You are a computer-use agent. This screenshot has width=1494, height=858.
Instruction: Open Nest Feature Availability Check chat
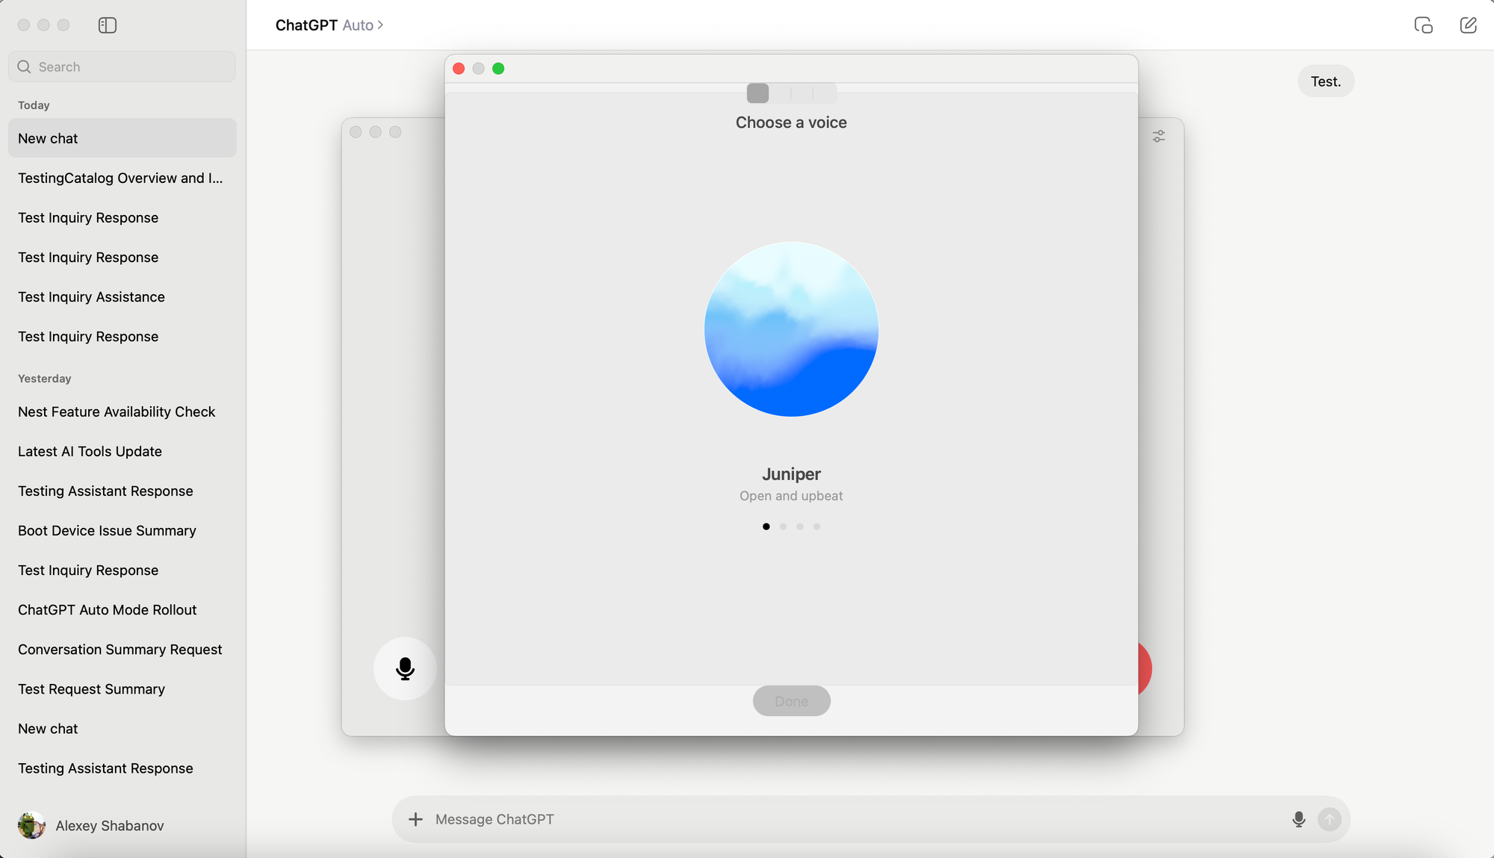117,411
